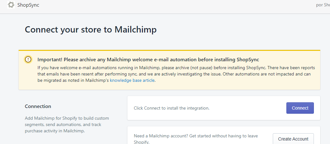330x144 pixels.
Task: Click blank space inside the Connect card
Action: click(247, 108)
